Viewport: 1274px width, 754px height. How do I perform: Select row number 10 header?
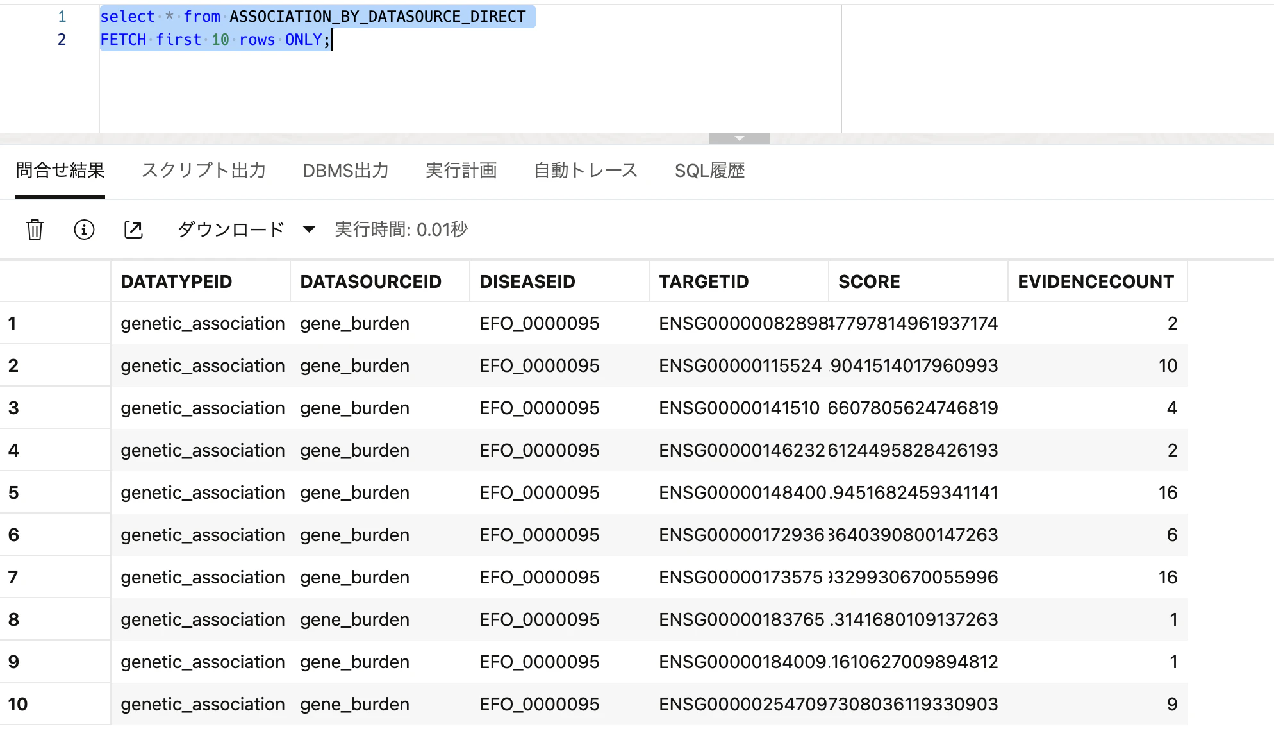click(x=55, y=704)
